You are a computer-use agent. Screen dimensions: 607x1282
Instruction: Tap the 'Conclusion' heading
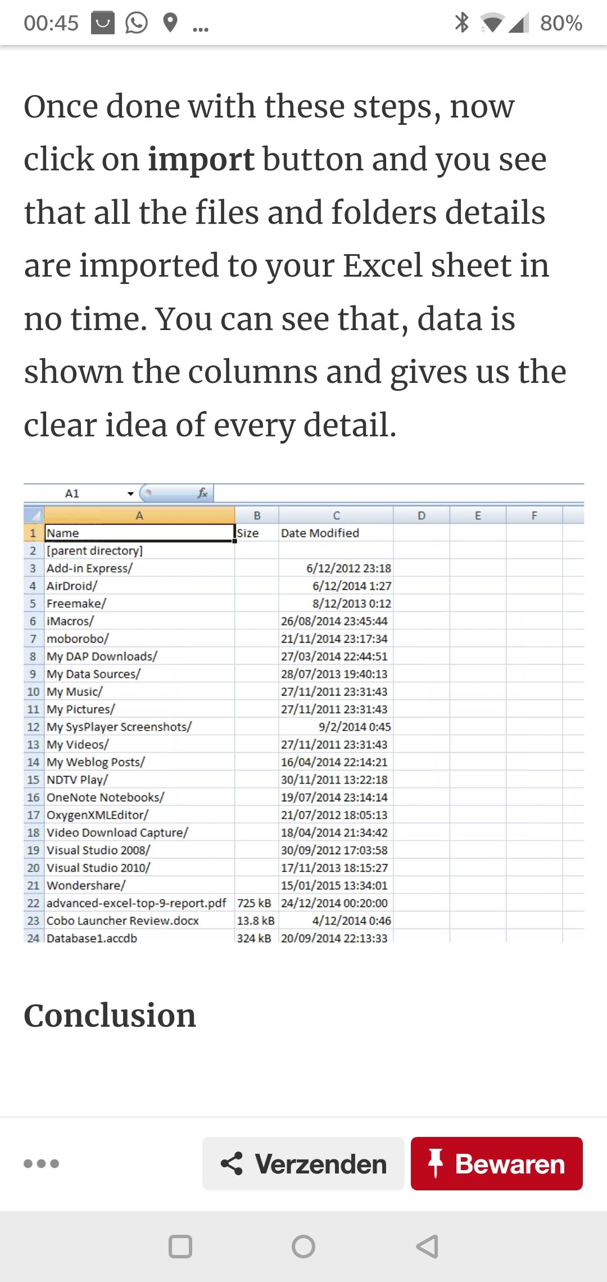coord(110,1015)
